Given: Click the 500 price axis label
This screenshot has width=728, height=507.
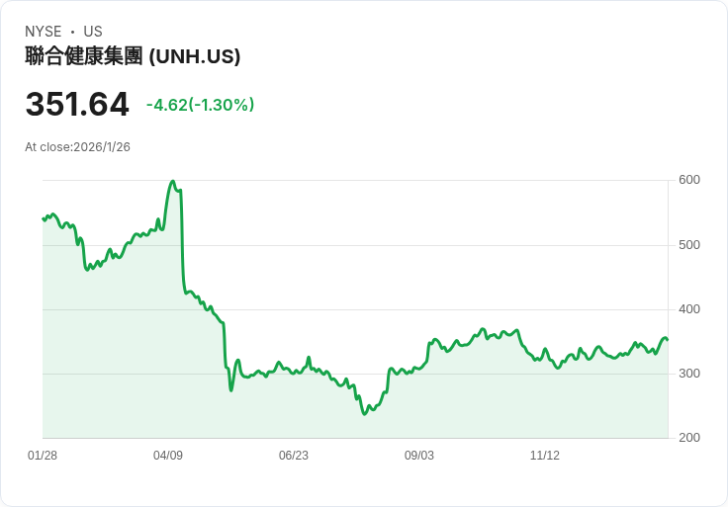Looking at the screenshot, I should tap(689, 245).
